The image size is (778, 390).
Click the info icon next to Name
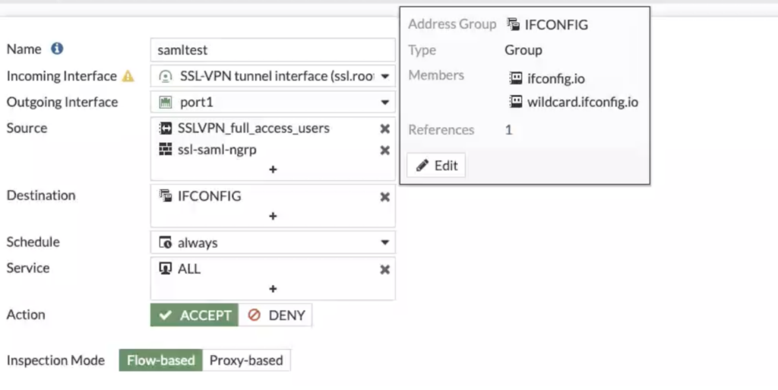[x=57, y=49]
